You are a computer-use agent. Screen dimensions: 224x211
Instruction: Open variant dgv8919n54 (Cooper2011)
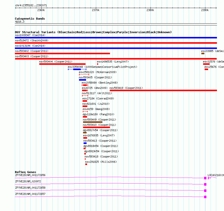85,154
